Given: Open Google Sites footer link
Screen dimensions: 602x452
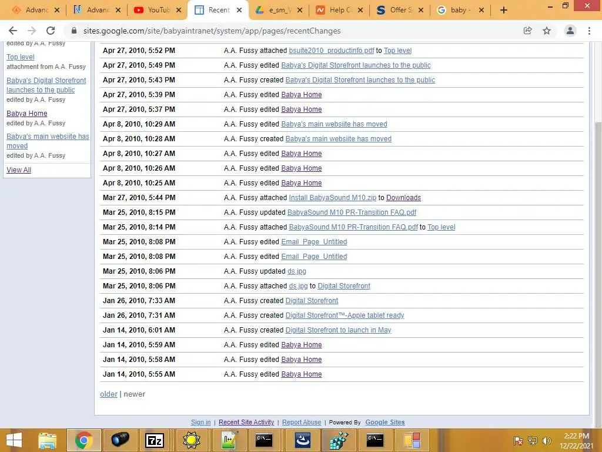Looking at the screenshot, I should tap(385, 422).
